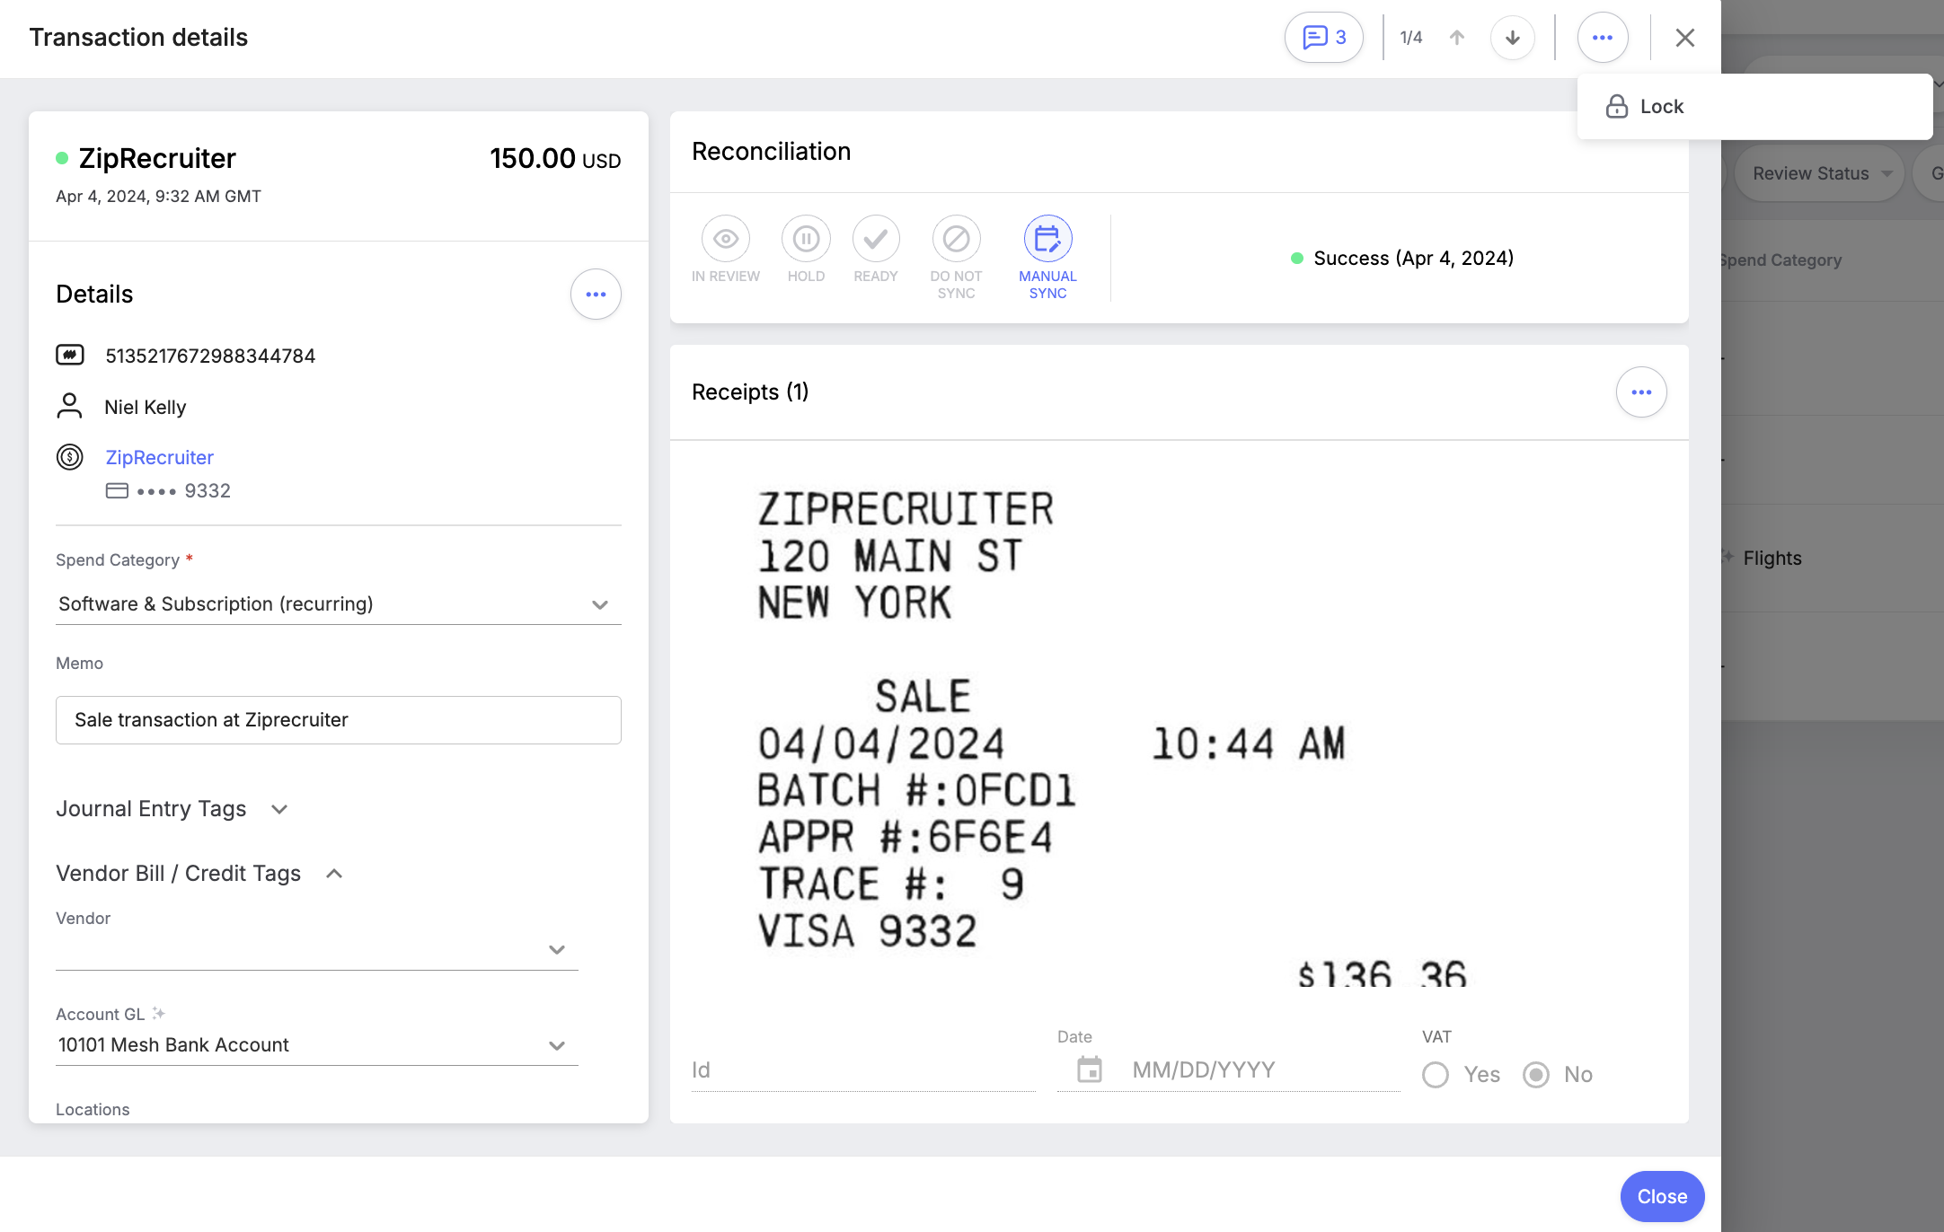
Task: Open the Spend Category dropdown
Action: 338,604
